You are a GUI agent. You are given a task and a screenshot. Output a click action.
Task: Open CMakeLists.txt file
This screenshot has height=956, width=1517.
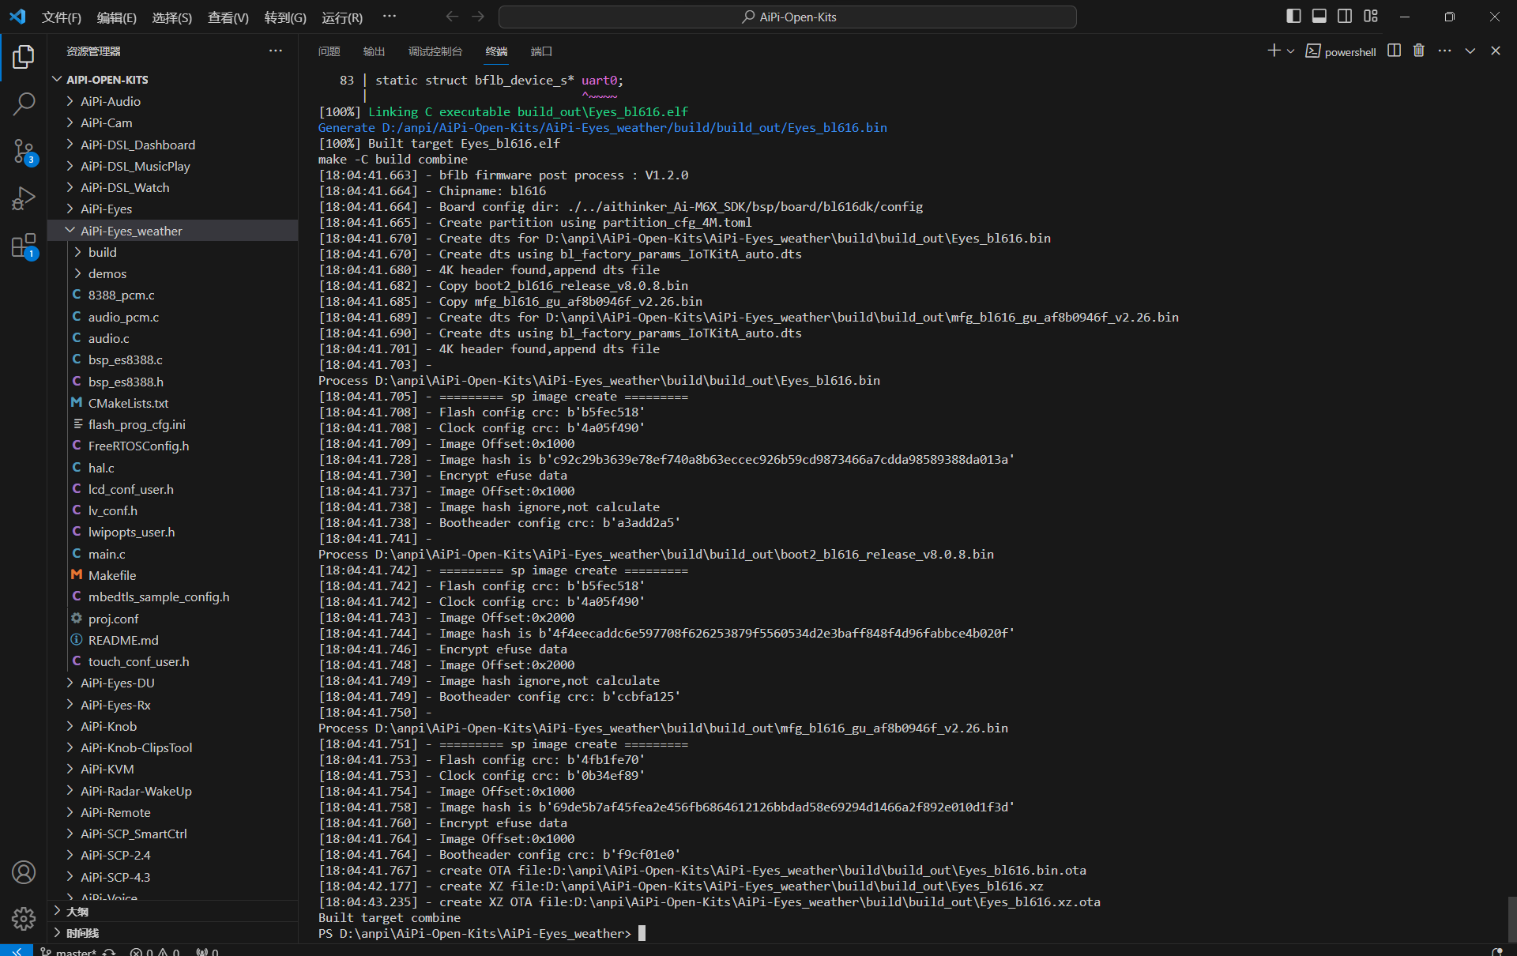click(172, 403)
